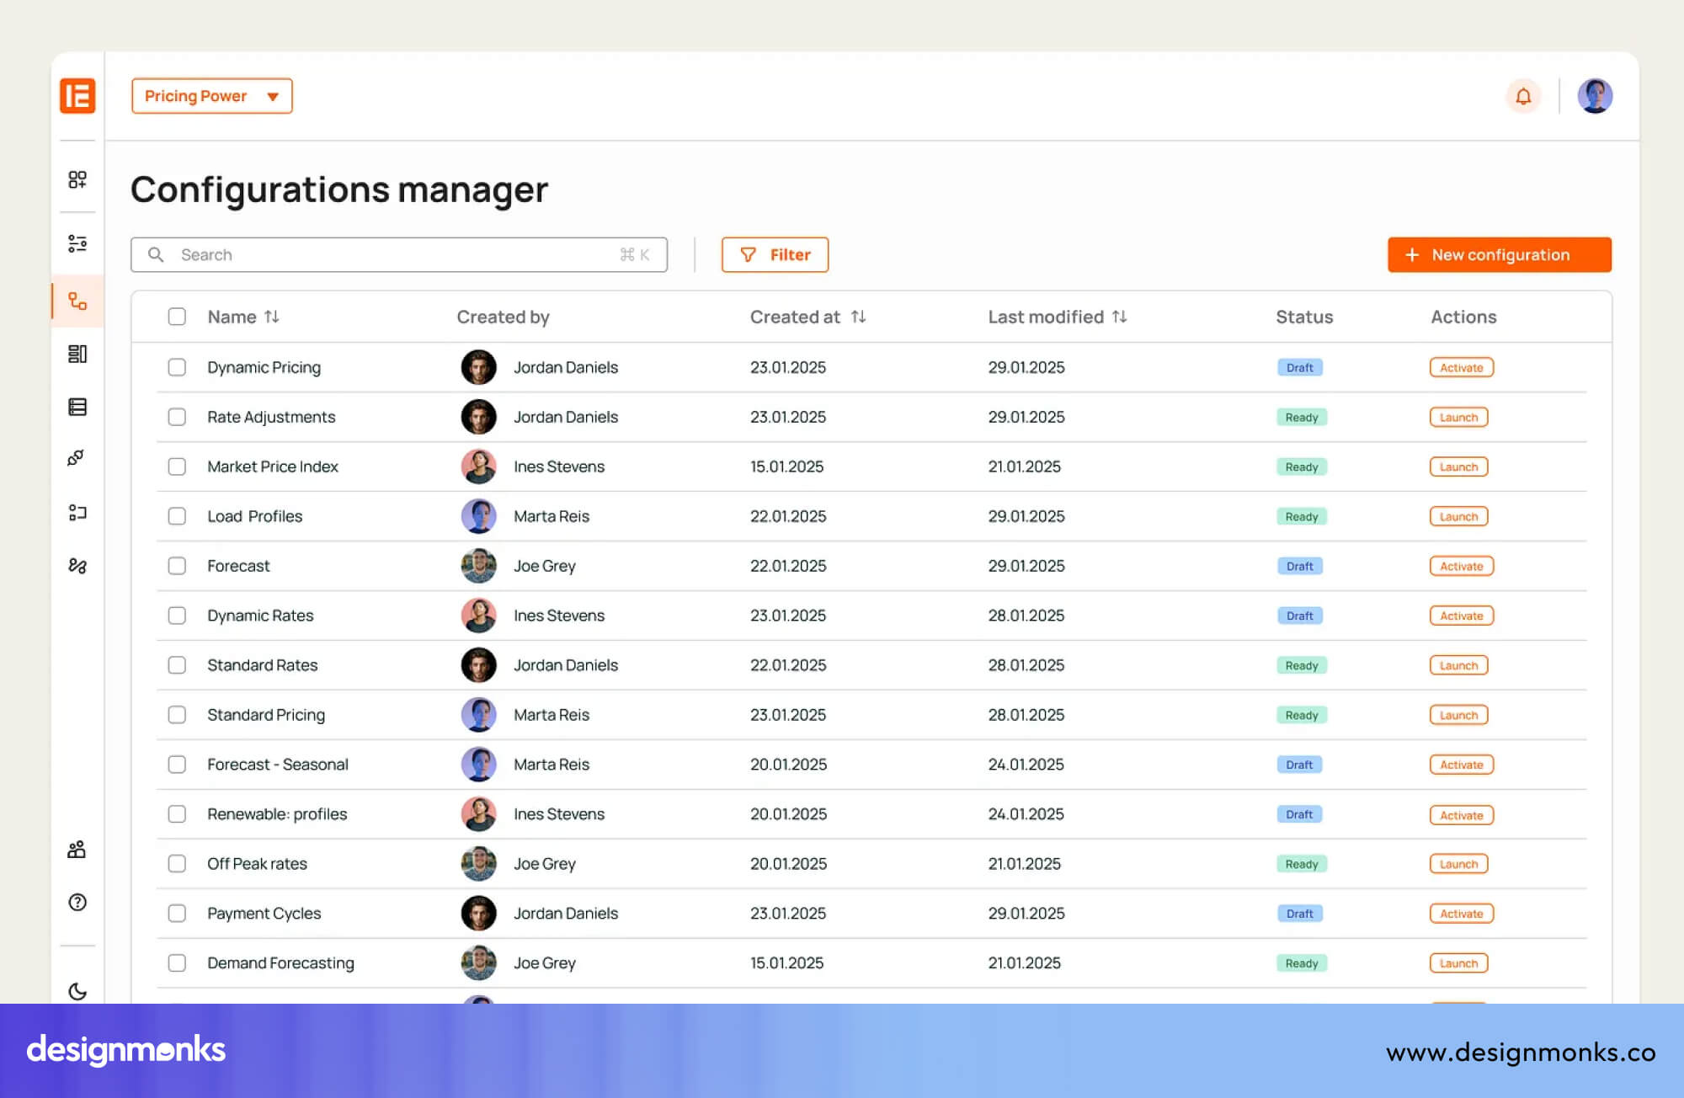Select the active configurations sidebar icon
The image size is (1684, 1098).
(x=77, y=301)
